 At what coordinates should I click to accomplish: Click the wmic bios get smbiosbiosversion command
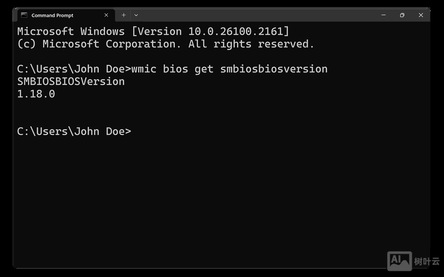tap(229, 69)
